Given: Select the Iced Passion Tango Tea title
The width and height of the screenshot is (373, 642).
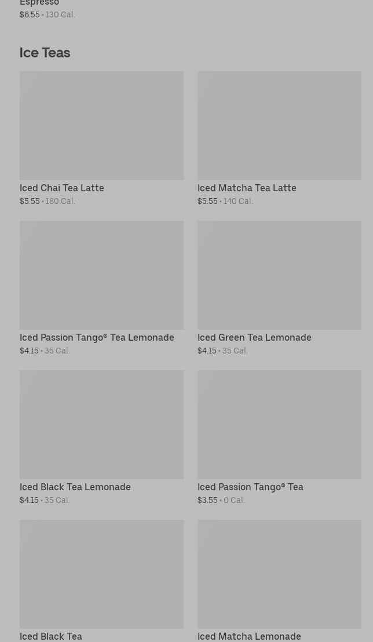Looking at the screenshot, I should pos(250,487).
